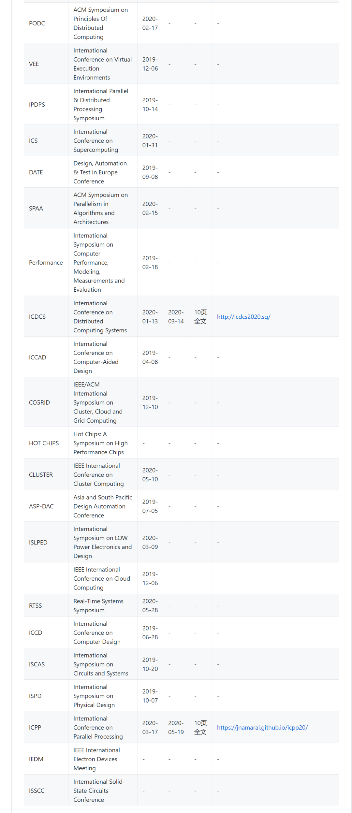Select the ASP-DAC abbreviation cell
Image resolution: width=352 pixels, height=813 pixels.
(x=41, y=506)
